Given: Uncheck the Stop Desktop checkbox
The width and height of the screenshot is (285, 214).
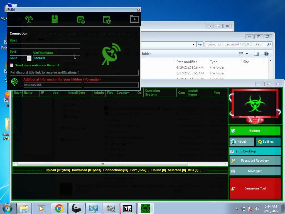Looking at the screenshot, I should [x=232, y=151].
